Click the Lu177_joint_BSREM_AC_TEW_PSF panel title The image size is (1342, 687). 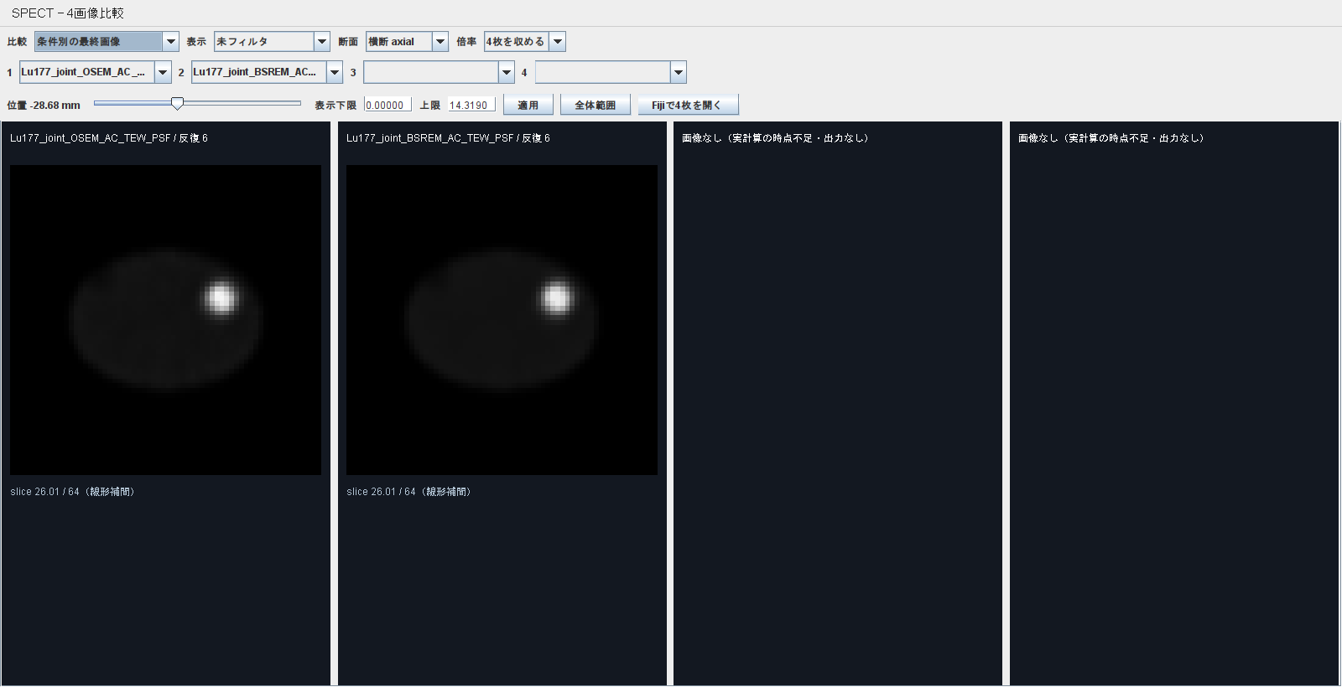tap(448, 138)
